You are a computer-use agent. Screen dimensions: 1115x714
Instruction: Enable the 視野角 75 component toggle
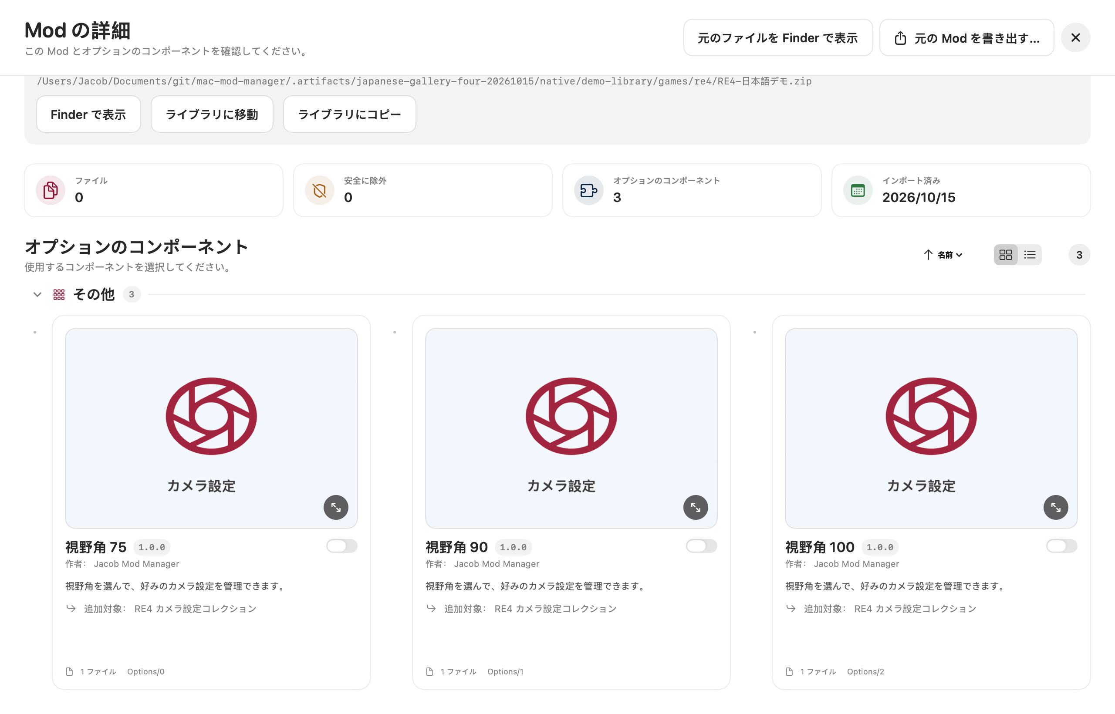tap(342, 546)
